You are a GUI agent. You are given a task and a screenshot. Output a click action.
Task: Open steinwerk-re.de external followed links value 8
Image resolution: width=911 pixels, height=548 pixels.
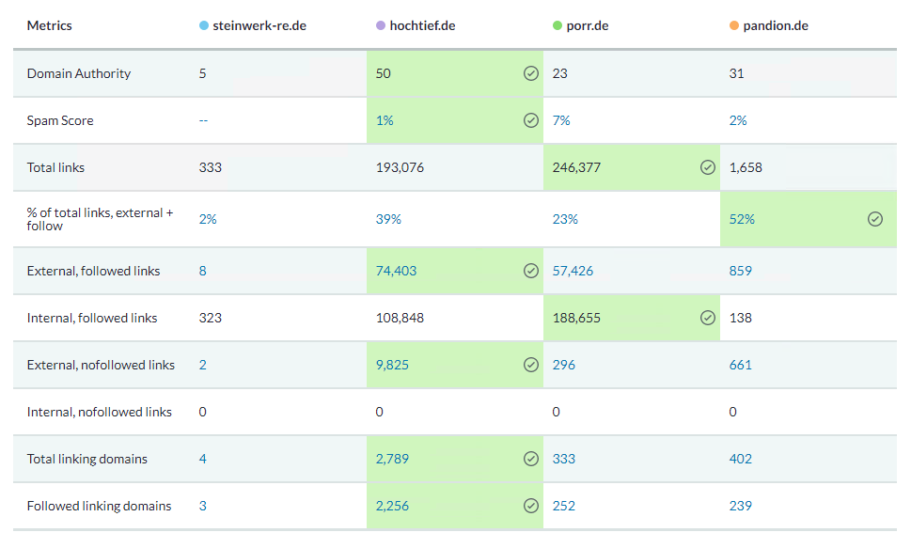point(203,271)
